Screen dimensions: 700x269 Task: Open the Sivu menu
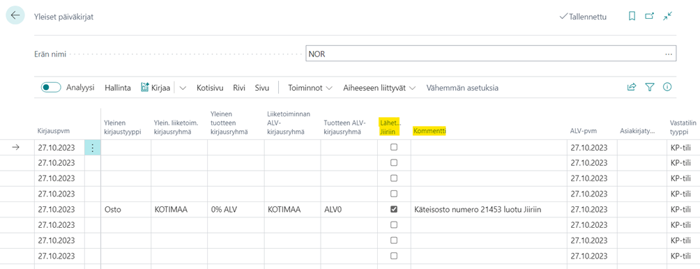[x=261, y=88]
